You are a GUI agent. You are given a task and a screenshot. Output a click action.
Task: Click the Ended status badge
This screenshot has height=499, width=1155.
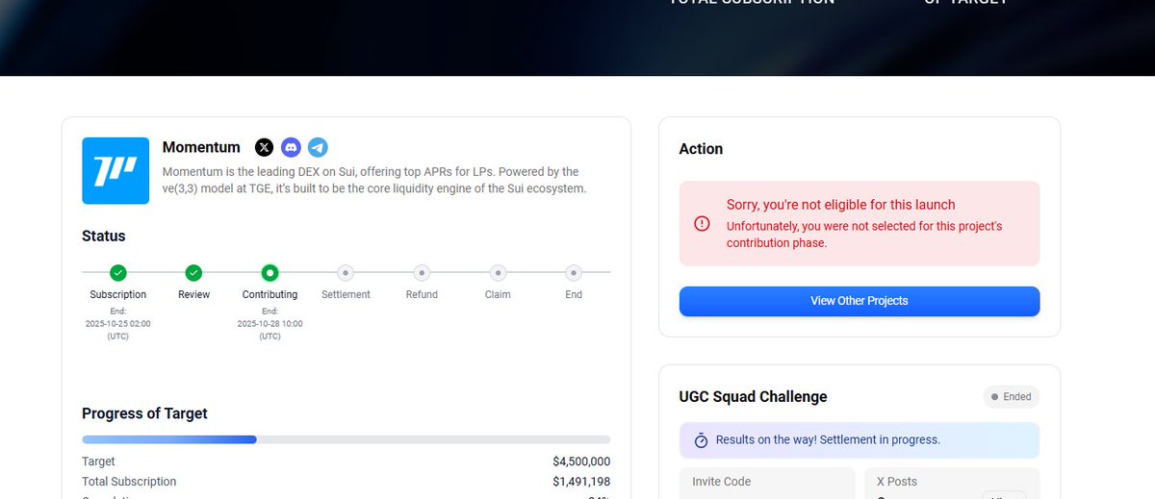pos(1012,396)
